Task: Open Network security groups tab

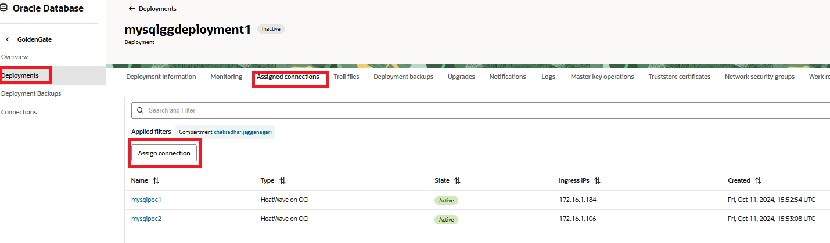Action: pos(760,77)
